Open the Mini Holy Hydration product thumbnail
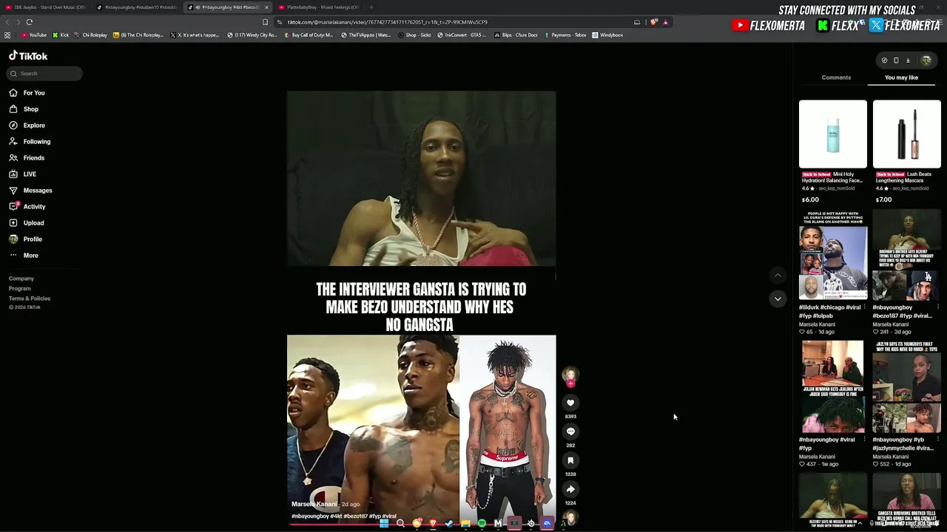Image resolution: width=947 pixels, height=532 pixels. tap(833, 134)
